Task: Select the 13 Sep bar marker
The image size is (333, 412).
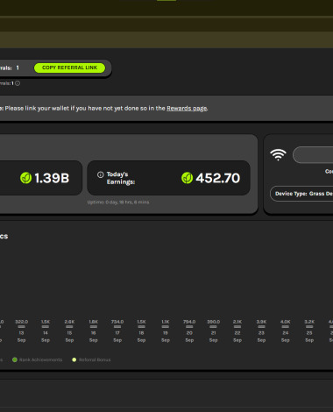Action: tap(21, 327)
